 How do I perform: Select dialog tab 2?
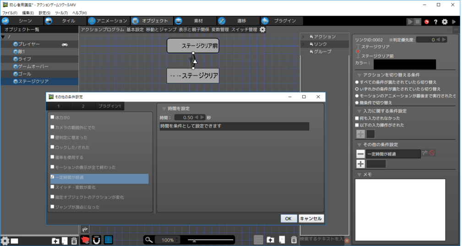pos(83,106)
